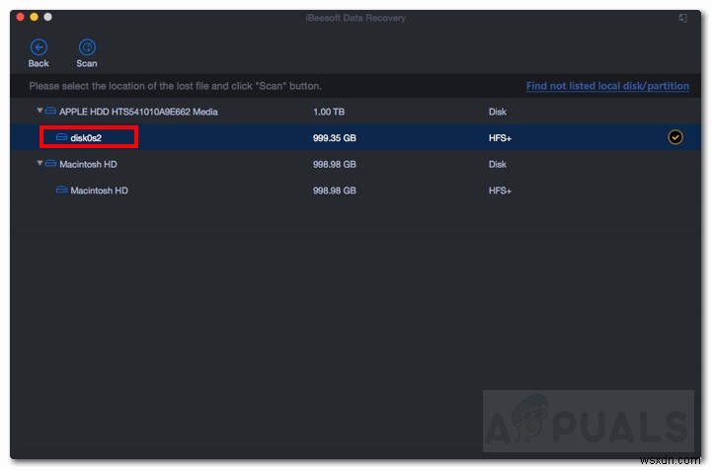Collapse the Macintosh HD disk group
This screenshot has height=470, width=712.
click(x=40, y=164)
